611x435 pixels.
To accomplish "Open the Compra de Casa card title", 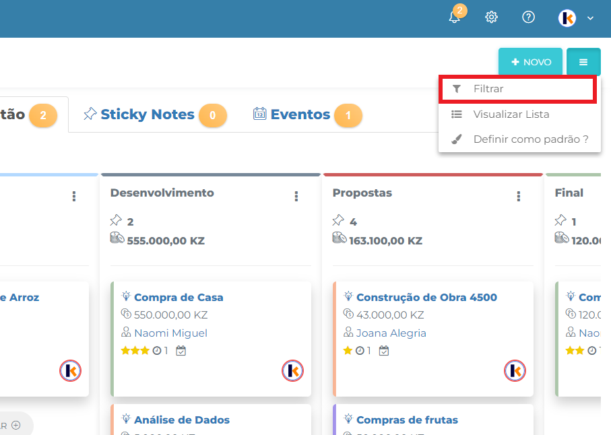I will coord(179,298).
